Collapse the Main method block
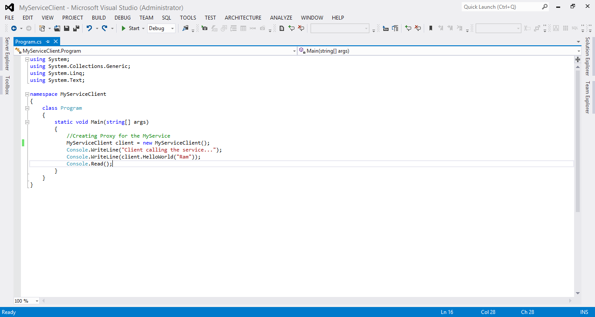Screen dimensions: 595x317 pos(27,122)
